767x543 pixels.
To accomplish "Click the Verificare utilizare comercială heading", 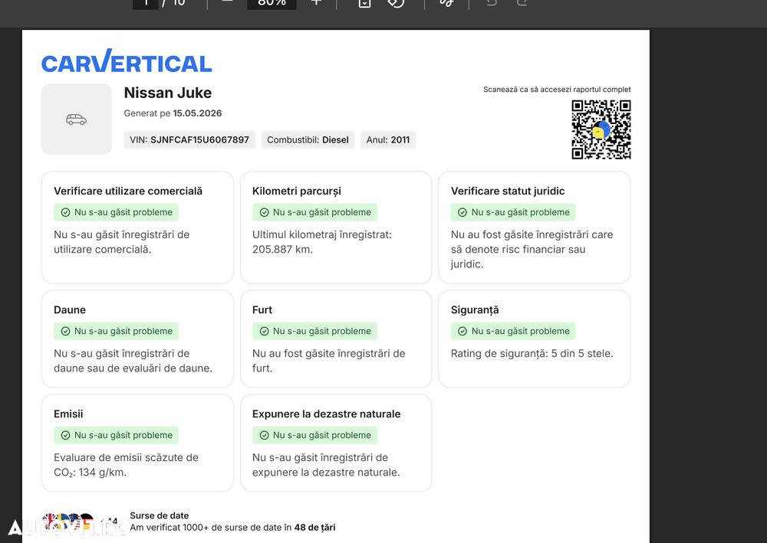I will pyautogui.click(x=128, y=191).
